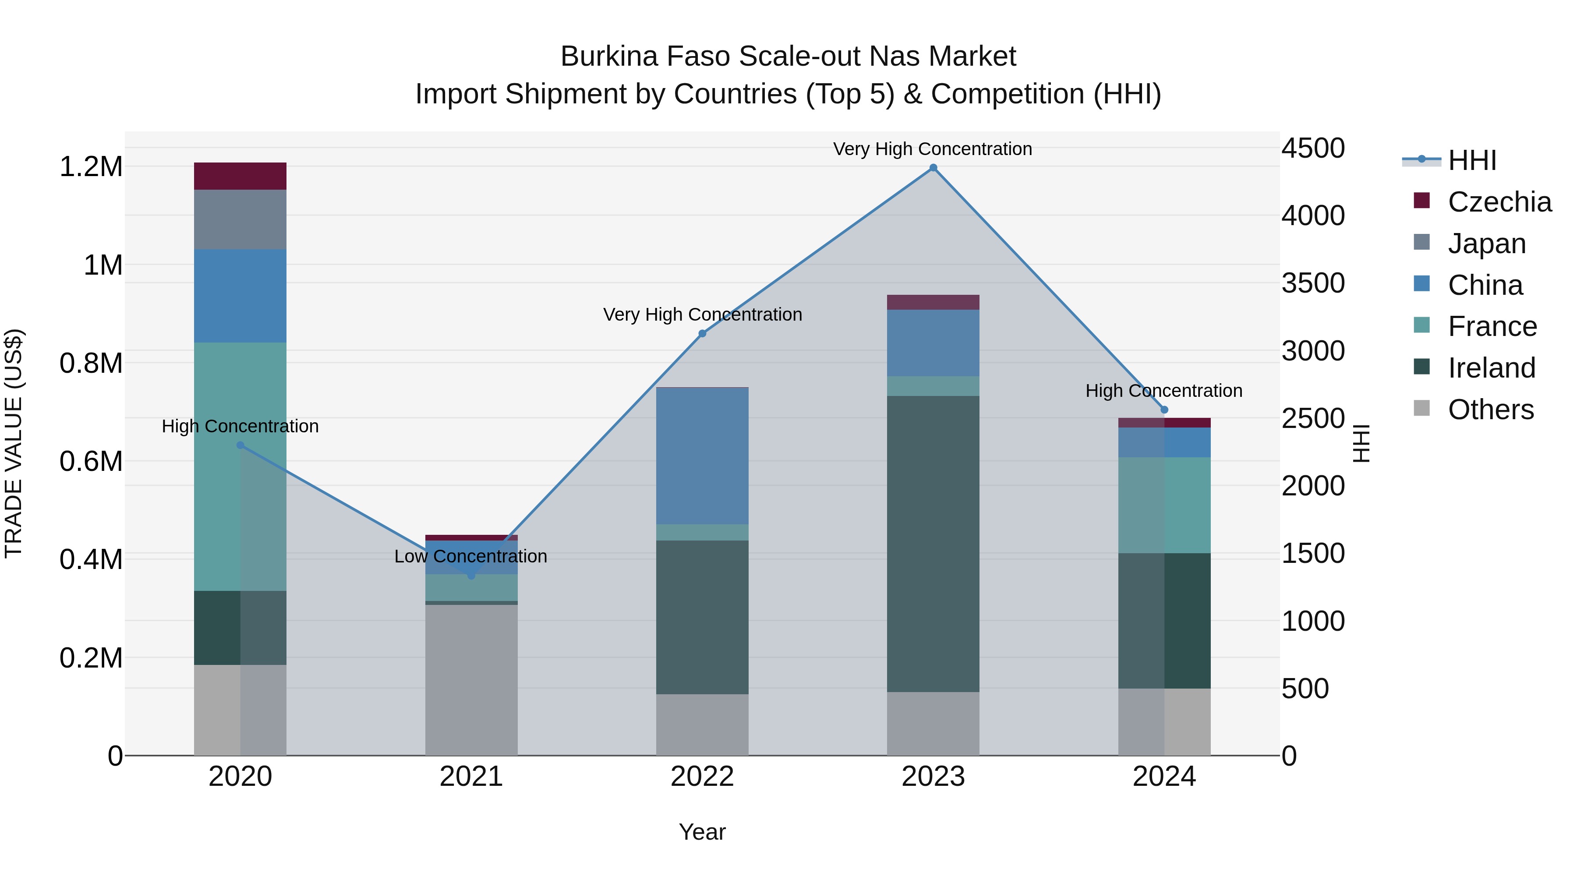
Task: Click 2023 'Very High Concentration' annotation
Action: 933,149
